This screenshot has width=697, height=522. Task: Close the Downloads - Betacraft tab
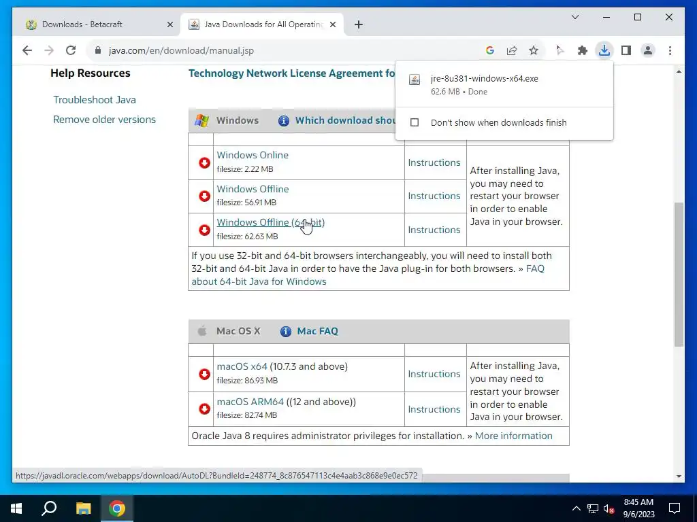[x=169, y=24]
